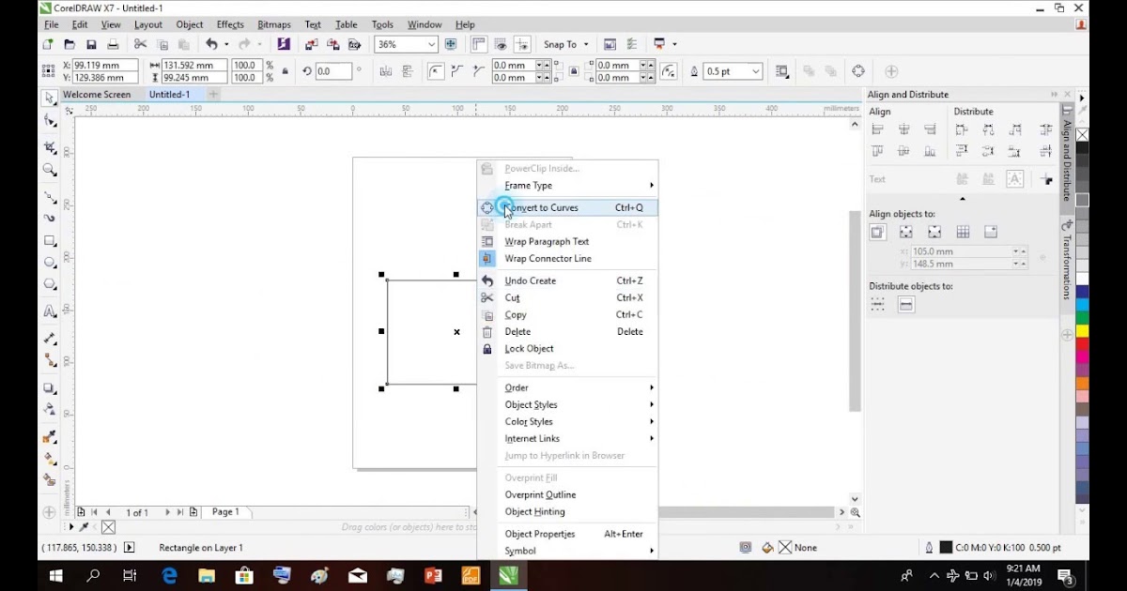Select the Zoom tool in the toolbox
The image size is (1127, 591).
50,170
